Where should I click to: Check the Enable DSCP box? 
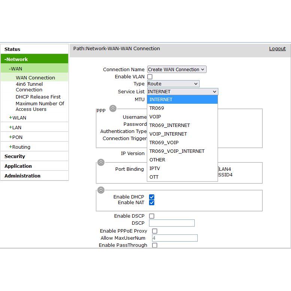tap(152, 216)
